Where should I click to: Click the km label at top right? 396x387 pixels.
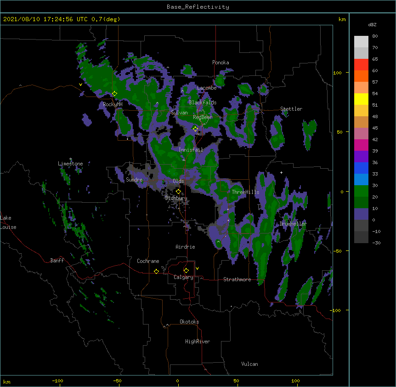pyautogui.click(x=342, y=19)
